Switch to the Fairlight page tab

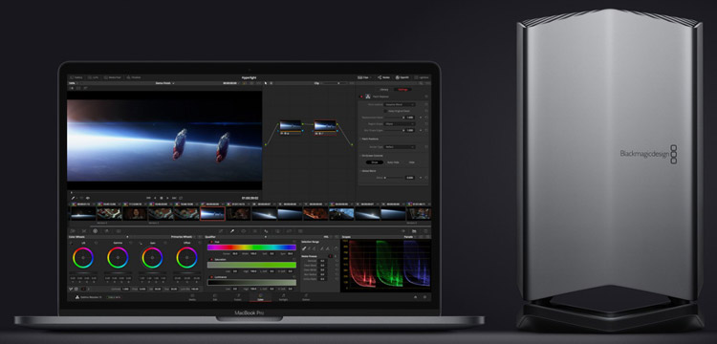pos(283,297)
